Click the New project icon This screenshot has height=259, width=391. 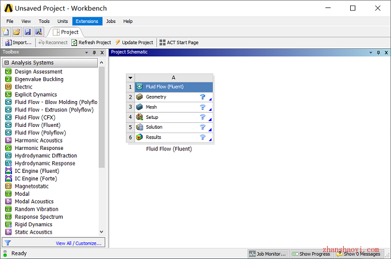6,32
